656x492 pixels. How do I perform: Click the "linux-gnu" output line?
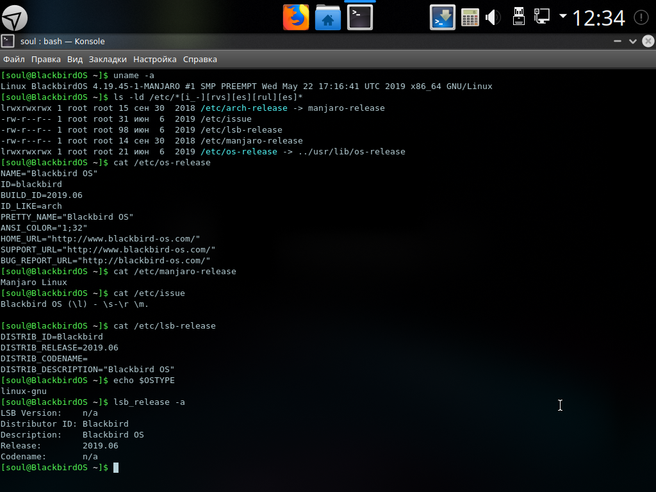[x=24, y=391]
